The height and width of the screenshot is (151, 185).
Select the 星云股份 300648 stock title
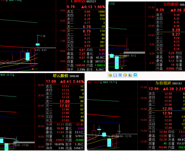point(66,76)
